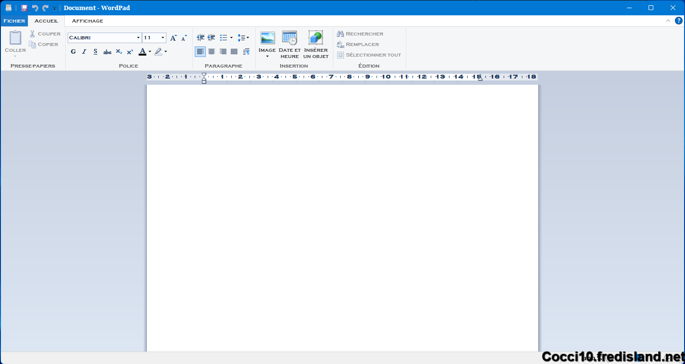
Task: Open the line spacing dropdown
Action: pos(243,37)
